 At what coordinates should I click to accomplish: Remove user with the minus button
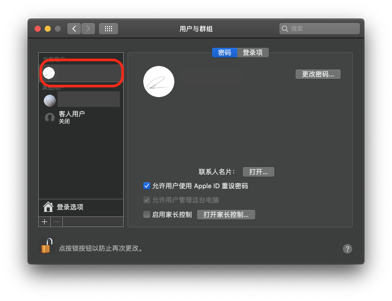[57, 221]
